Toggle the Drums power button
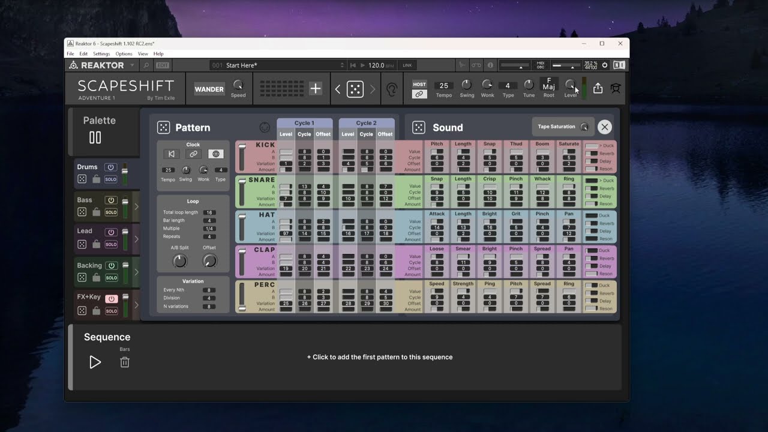Viewport: 768px width, 432px height. (110, 167)
